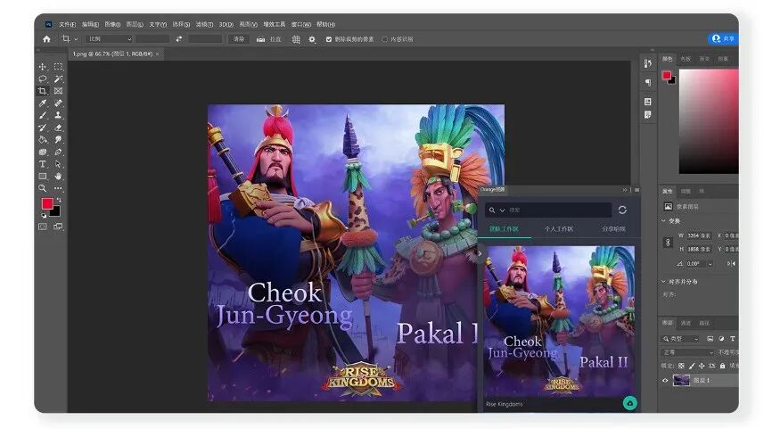Open the crop ratio dropdown
772x429 pixels.
[x=110, y=39]
